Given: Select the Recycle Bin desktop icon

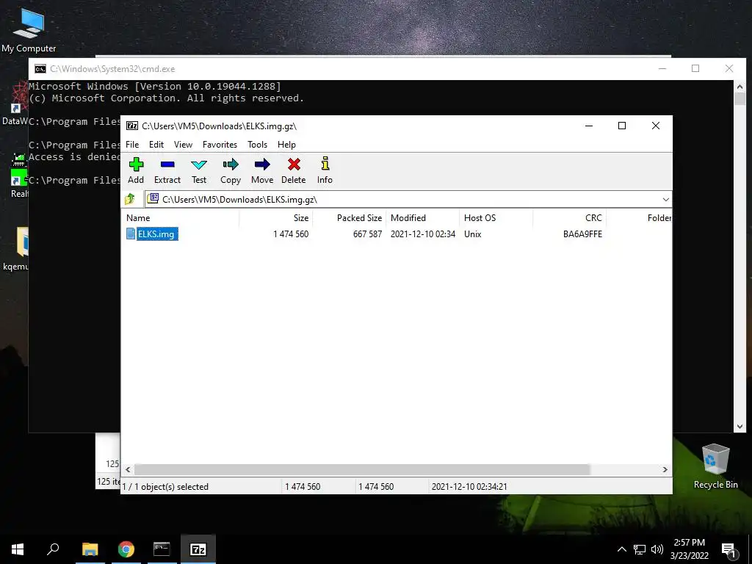Looking at the screenshot, I should click(715, 465).
